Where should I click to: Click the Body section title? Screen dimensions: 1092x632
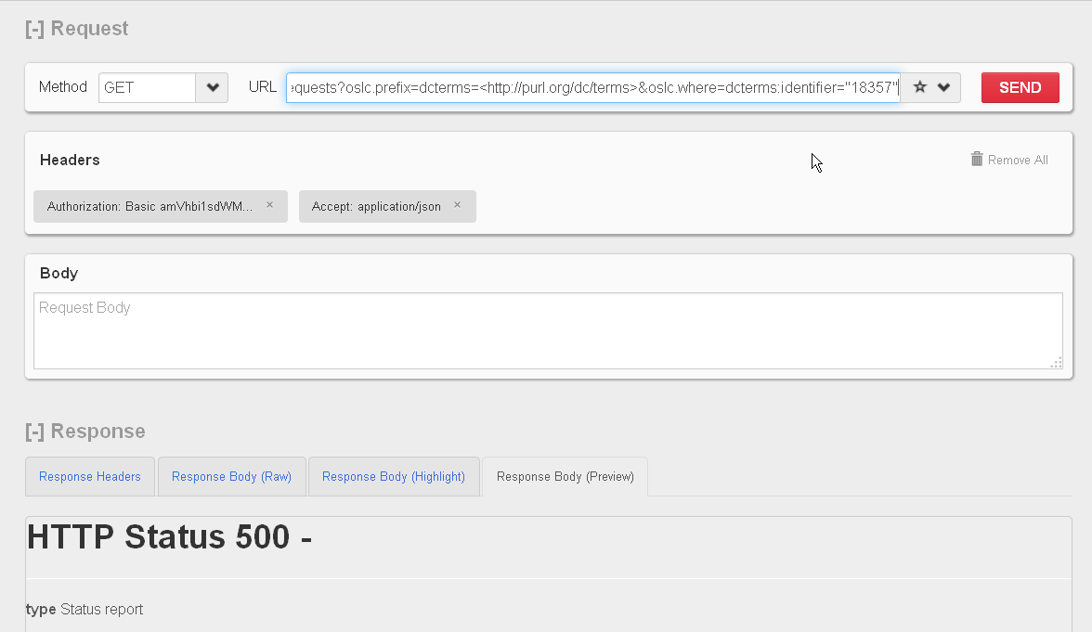point(58,273)
